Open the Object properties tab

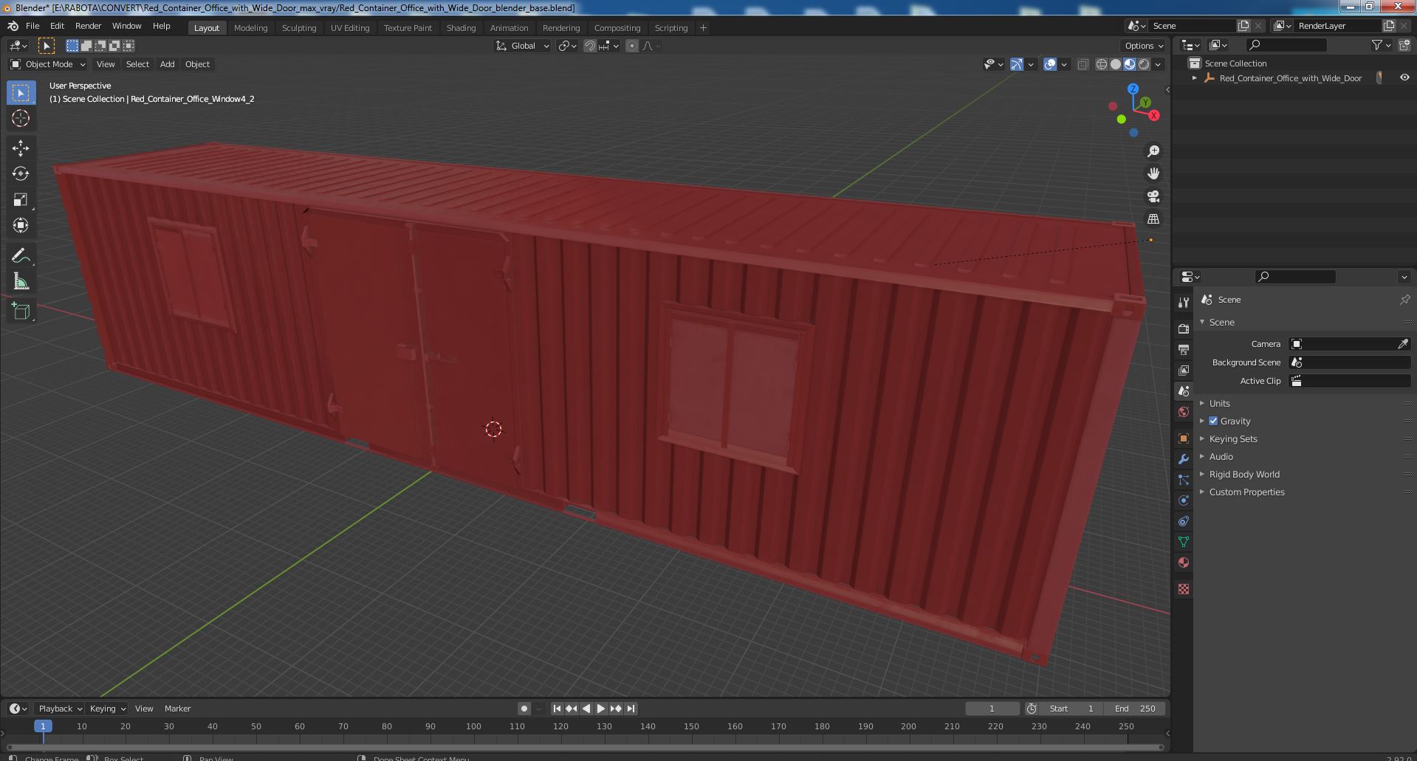pyautogui.click(x=1184, y=438)
